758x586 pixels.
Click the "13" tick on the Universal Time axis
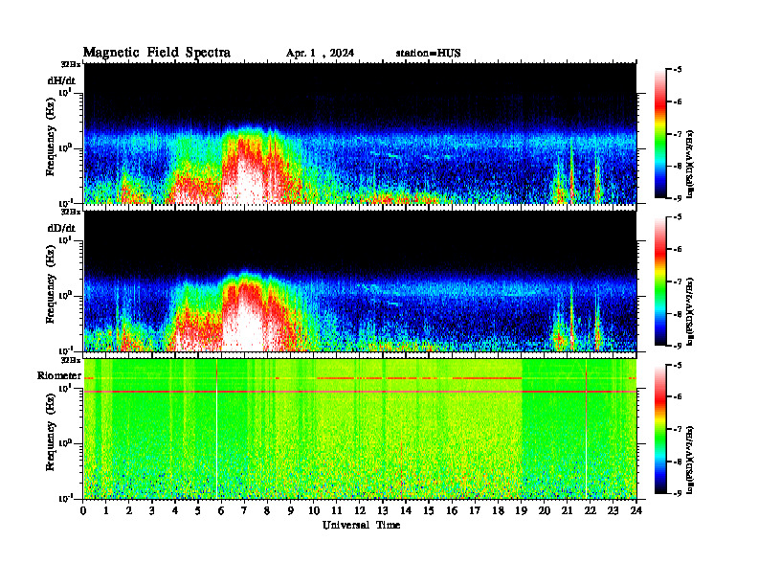point(383,510)
